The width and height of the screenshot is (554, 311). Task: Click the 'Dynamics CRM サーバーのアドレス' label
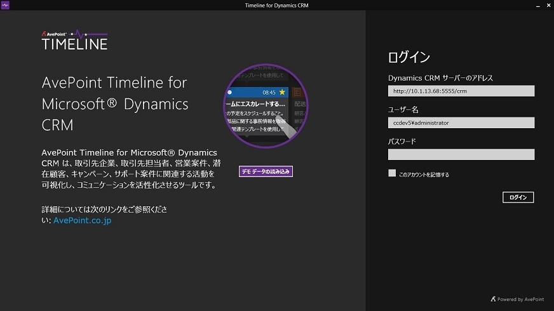[x=440, y=78]
